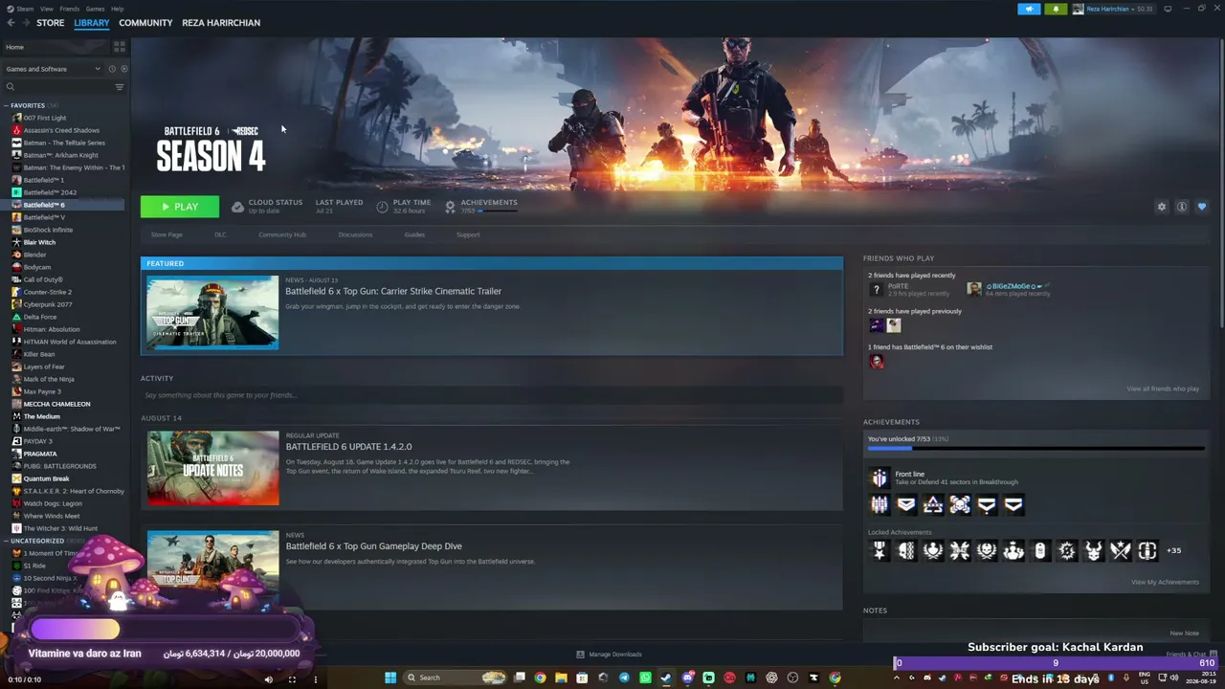Toggle the ready-to-play filter icon
The height and width of the screenshot is (689, 1225).
pyautogui.click(x=123, y=69)
